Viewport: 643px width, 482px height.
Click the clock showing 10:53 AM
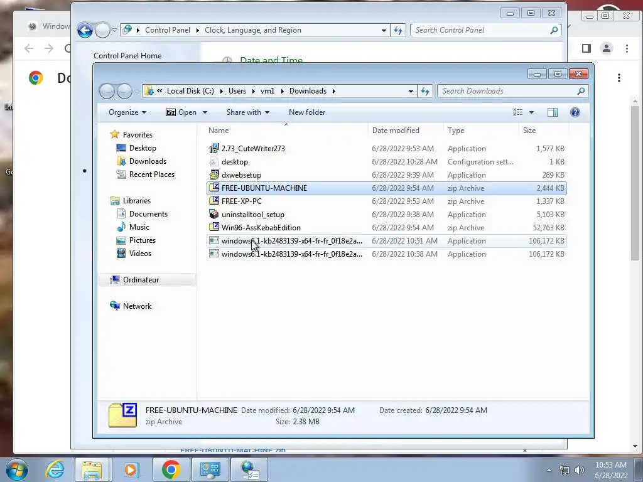click(x=610, y=465)
